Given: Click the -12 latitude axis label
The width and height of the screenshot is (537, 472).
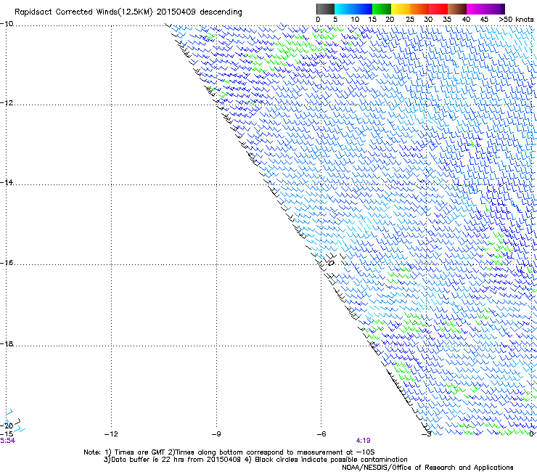Looking at the screenshot, I should click(x=7, y=103).
